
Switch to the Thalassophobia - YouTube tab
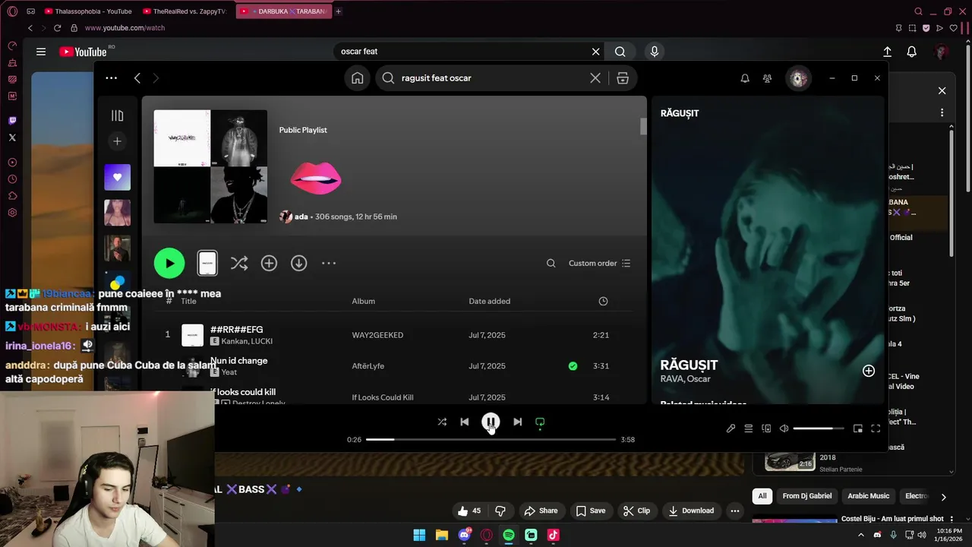(x=88, y=11)
